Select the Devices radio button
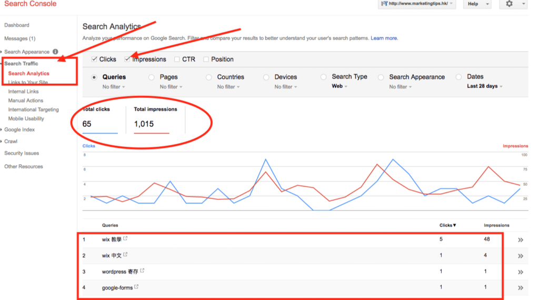Screen dimensions: 539x300 tap(266, 77)
